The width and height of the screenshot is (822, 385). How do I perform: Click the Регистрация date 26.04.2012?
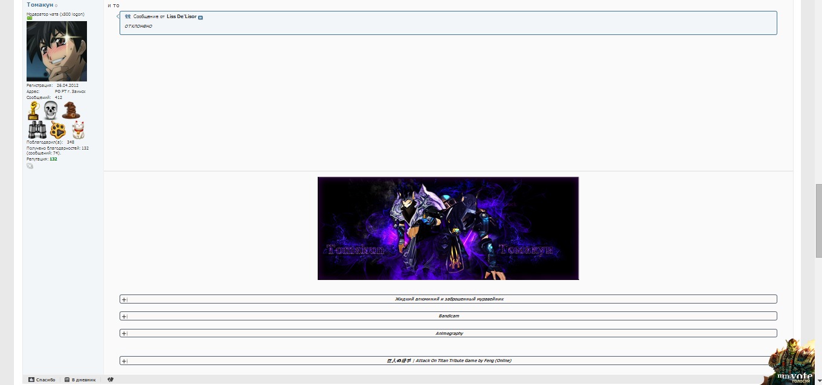click(x=68, y=86)
